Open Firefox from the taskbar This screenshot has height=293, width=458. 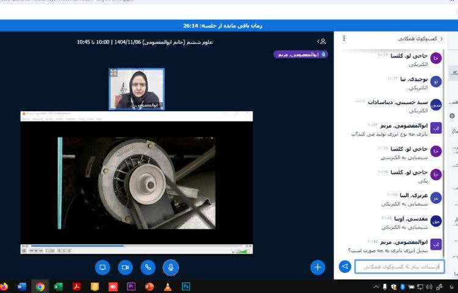(4, 286)
